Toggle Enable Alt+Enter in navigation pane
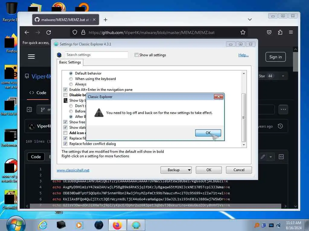Screen dimensions: 309x231 point(65,90)
